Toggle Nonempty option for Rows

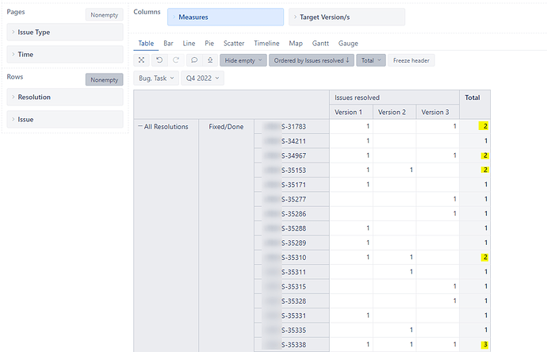click(x=105, y=79)
